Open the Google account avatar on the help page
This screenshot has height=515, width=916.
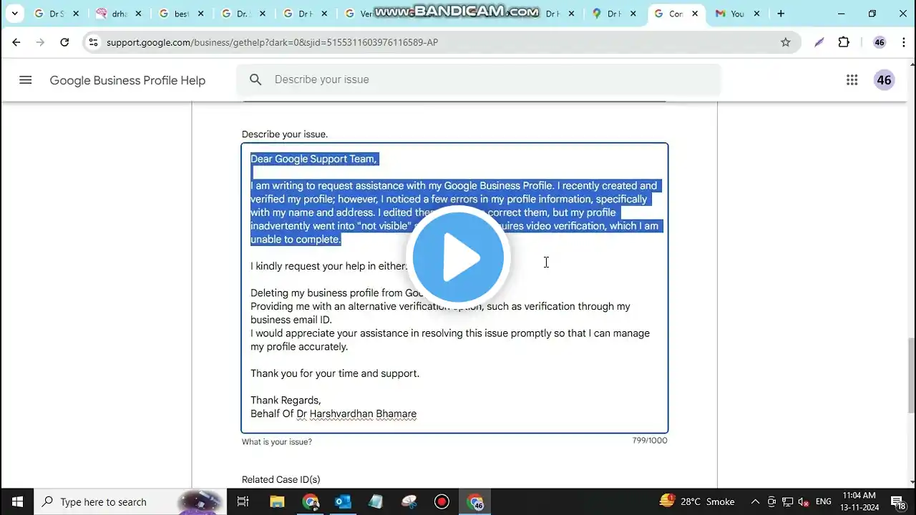coord(885,80)
